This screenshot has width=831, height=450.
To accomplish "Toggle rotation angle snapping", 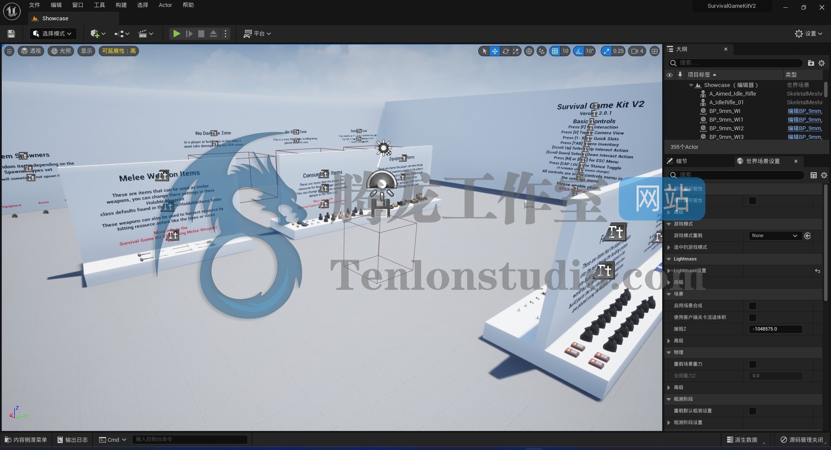I will tap(579, 51).
